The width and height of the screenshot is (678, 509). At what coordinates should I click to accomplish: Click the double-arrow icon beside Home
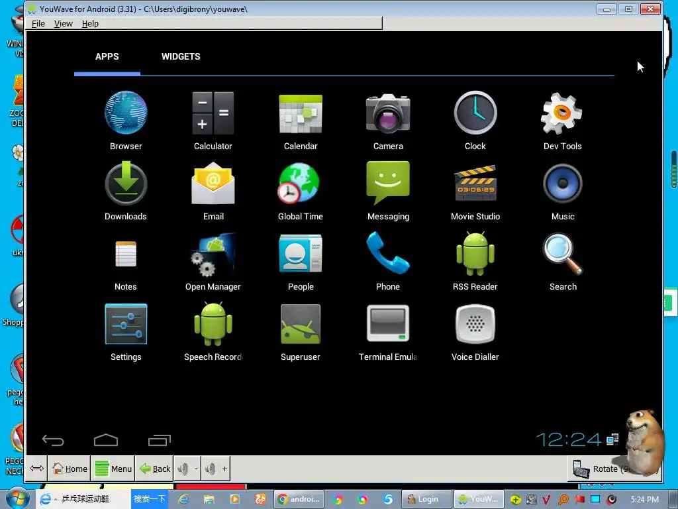click(36, 469)
